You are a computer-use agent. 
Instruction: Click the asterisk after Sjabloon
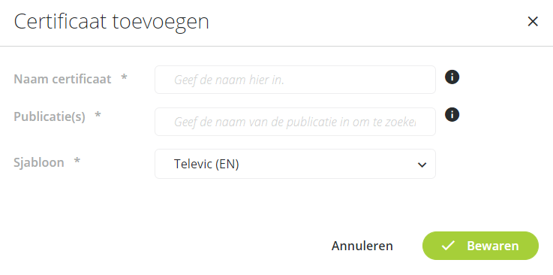point(77,162)
